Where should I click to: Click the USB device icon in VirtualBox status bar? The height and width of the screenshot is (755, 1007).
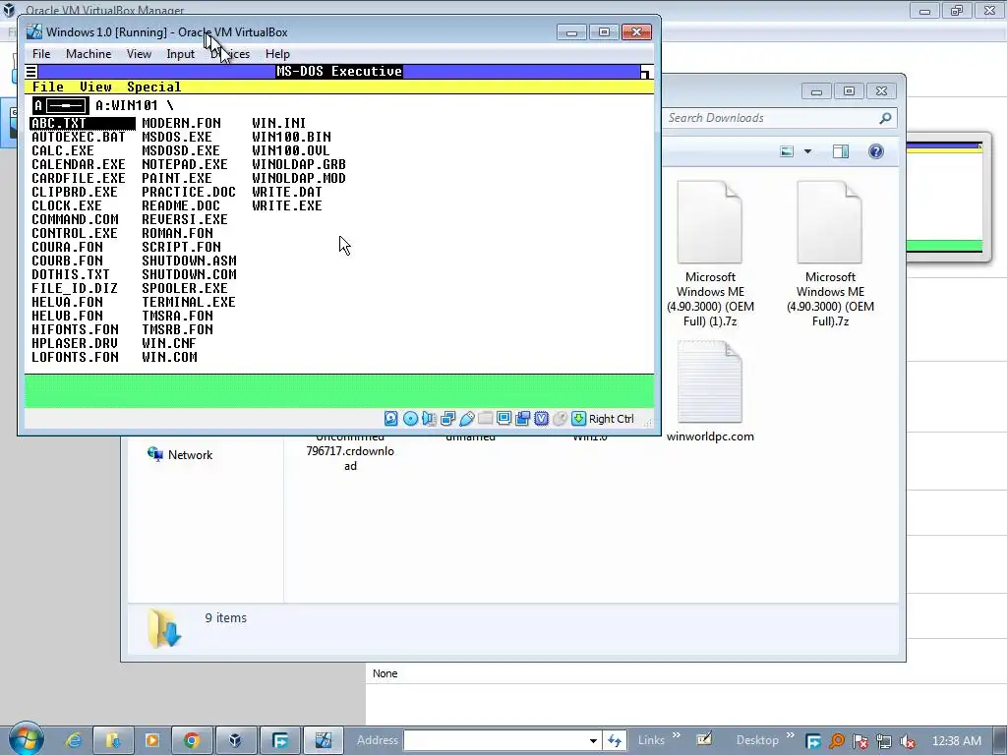467,419
